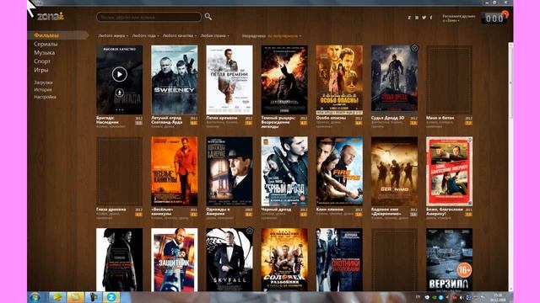This screenshot has width=540, height=303.
Task: Select Спорт in the sidebar
Action: point(42,61)
